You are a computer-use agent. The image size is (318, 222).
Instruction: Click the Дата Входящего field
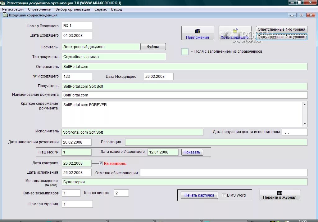click(x=77, y=35)
